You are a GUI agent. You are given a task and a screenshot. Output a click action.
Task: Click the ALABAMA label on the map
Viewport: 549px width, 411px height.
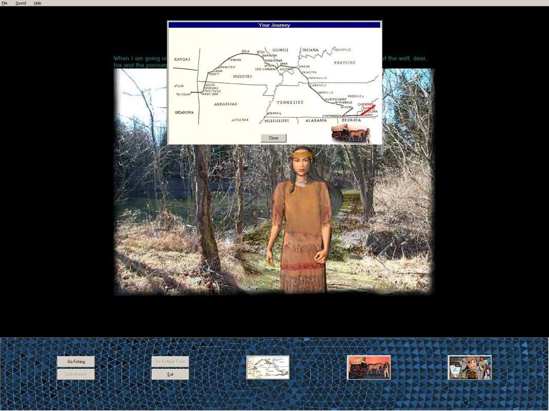pos(316,120)
